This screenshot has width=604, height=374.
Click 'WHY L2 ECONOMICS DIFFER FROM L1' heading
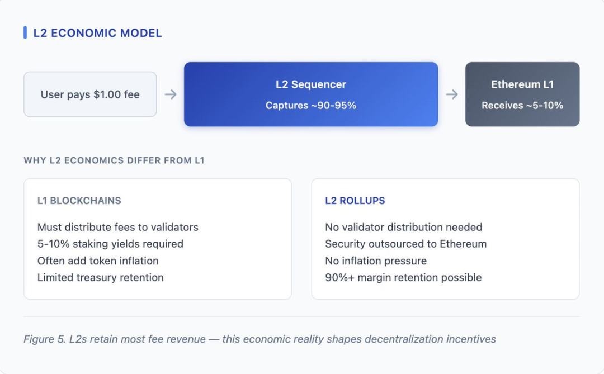tap(114, 160)
